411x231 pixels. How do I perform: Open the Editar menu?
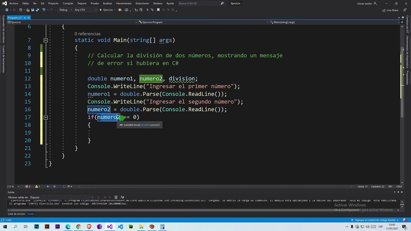(26, 3)
